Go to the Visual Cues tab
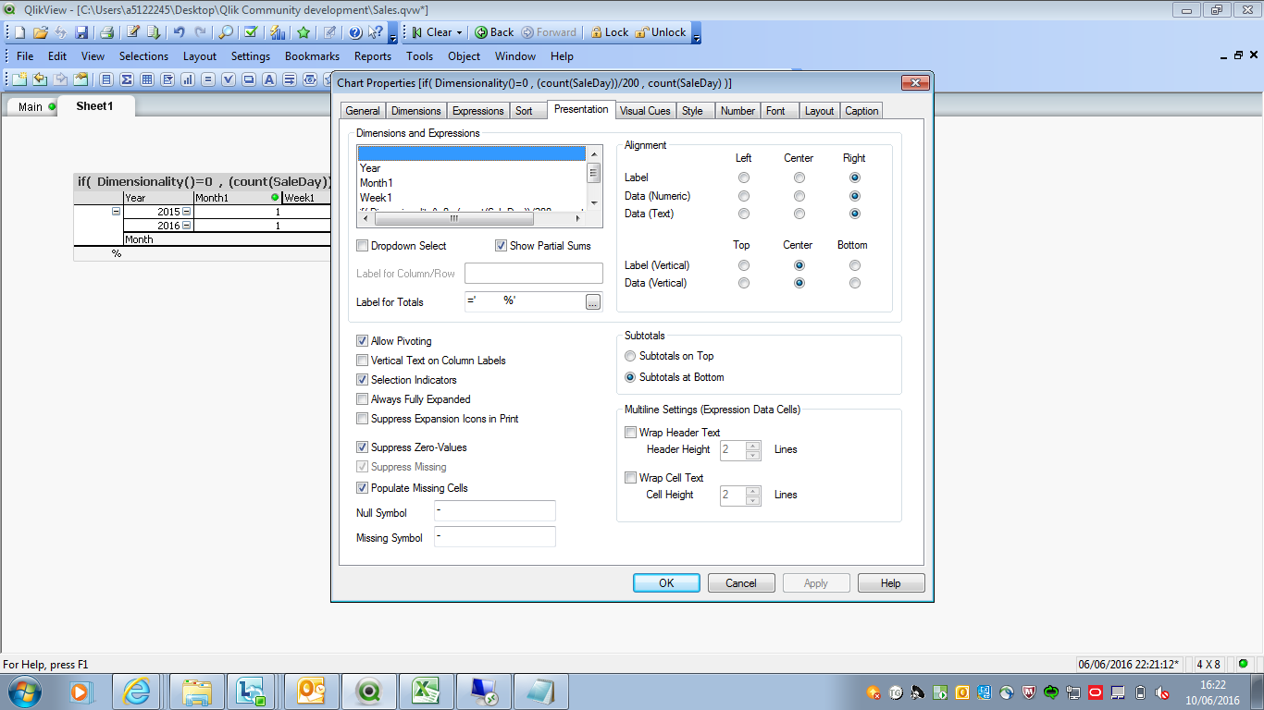 (x=645, y=111)
